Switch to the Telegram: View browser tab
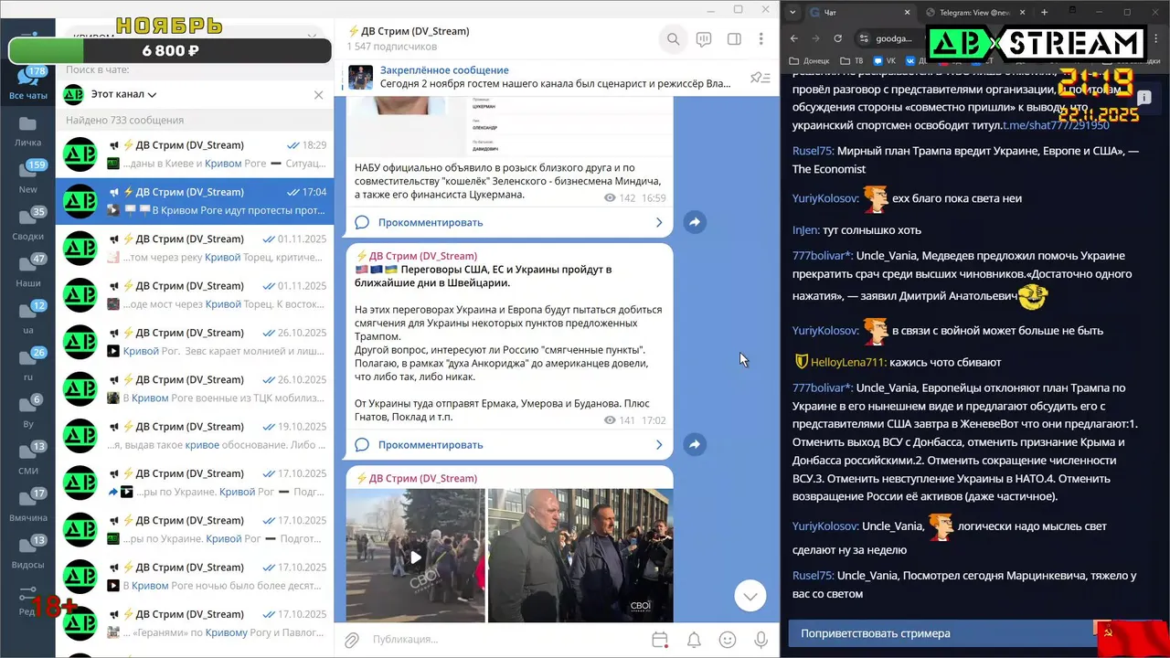Viewport: 1170px width, 658px height. tap(976, 12)
